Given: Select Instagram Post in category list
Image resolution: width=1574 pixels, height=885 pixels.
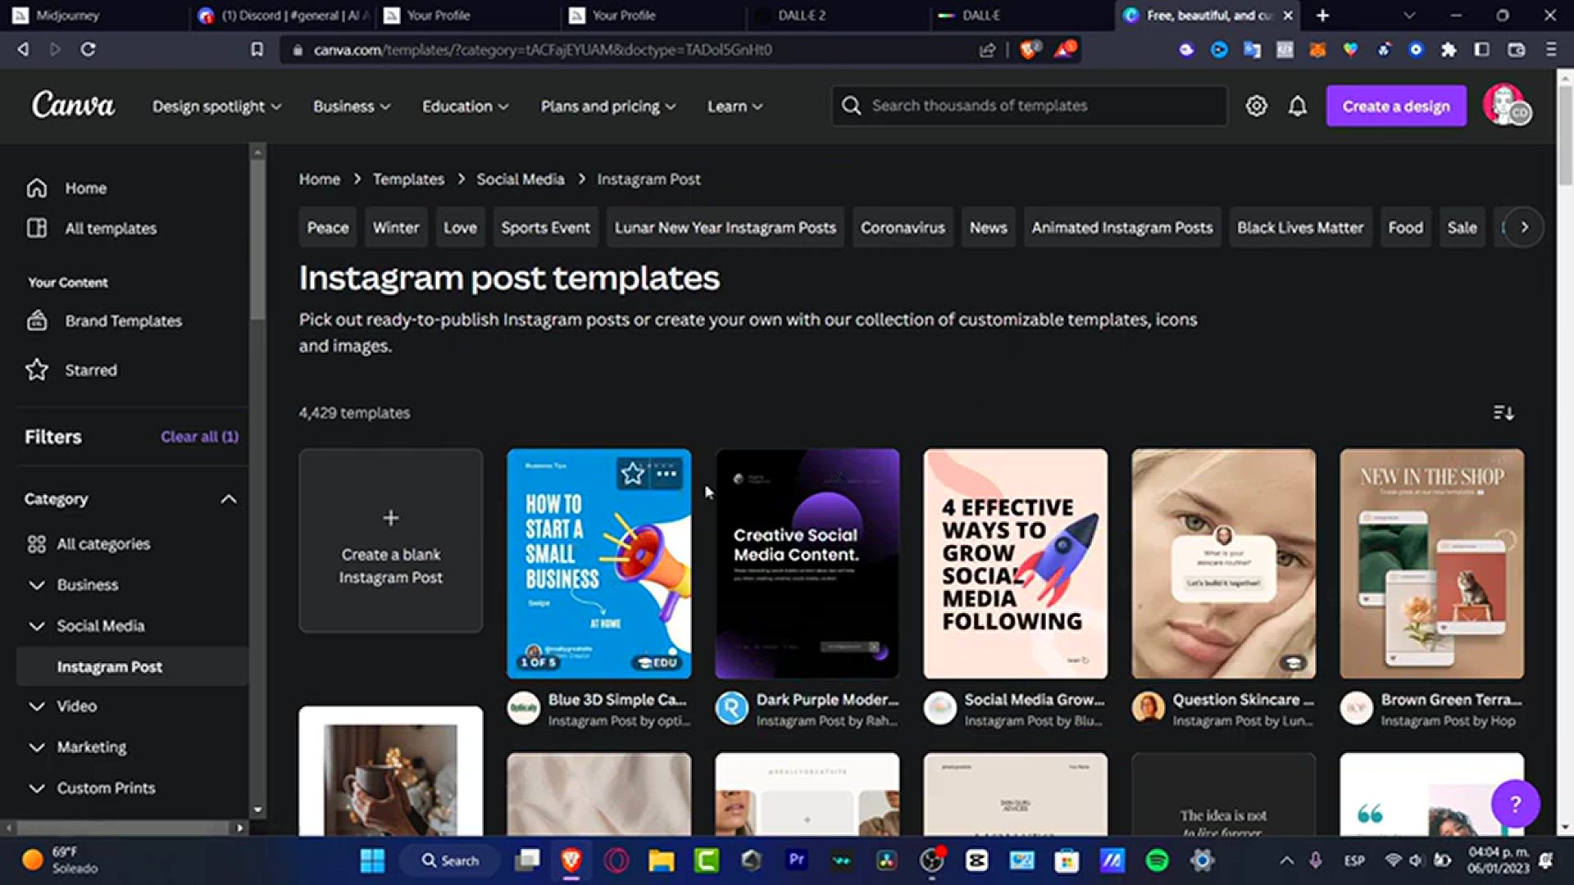Looking at the screenshot, I should pos(132,667).
